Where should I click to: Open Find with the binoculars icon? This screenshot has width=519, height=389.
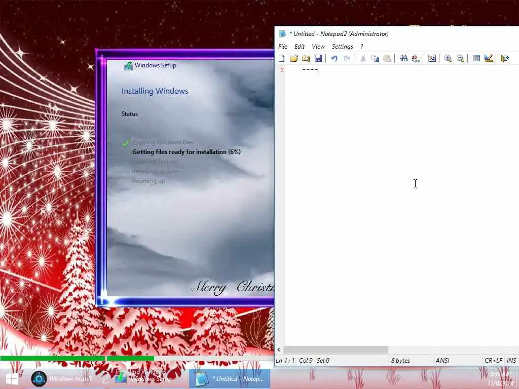coord(403,59)
